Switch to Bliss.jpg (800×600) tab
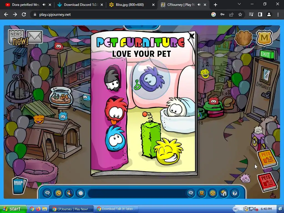Viewport: 284px width, 213px height. click(x=130, y=5)
